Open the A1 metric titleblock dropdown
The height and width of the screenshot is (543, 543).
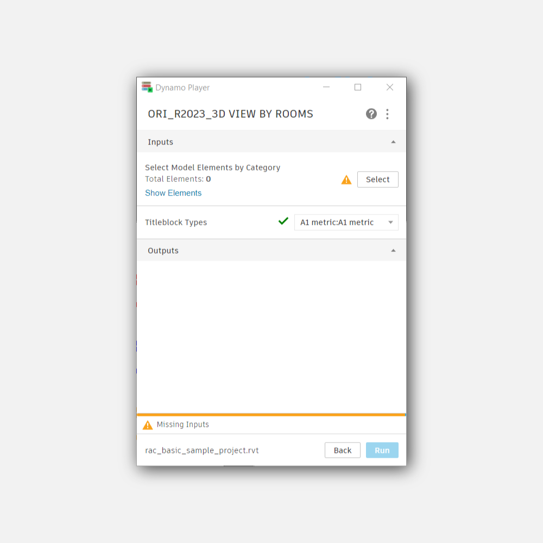click(x=346, y=222)
